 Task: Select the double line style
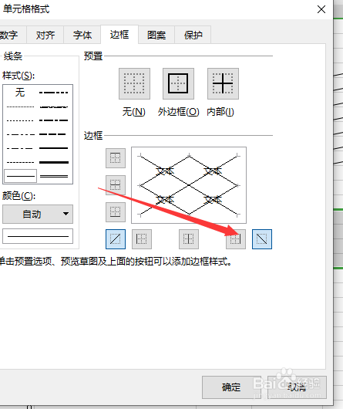pos(54,176)
